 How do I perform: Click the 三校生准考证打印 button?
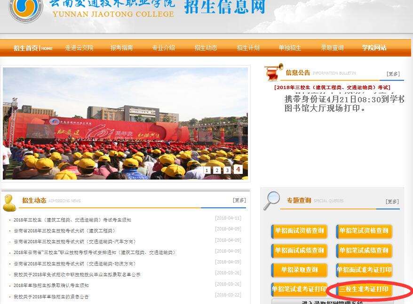click(x=365, y=289)
